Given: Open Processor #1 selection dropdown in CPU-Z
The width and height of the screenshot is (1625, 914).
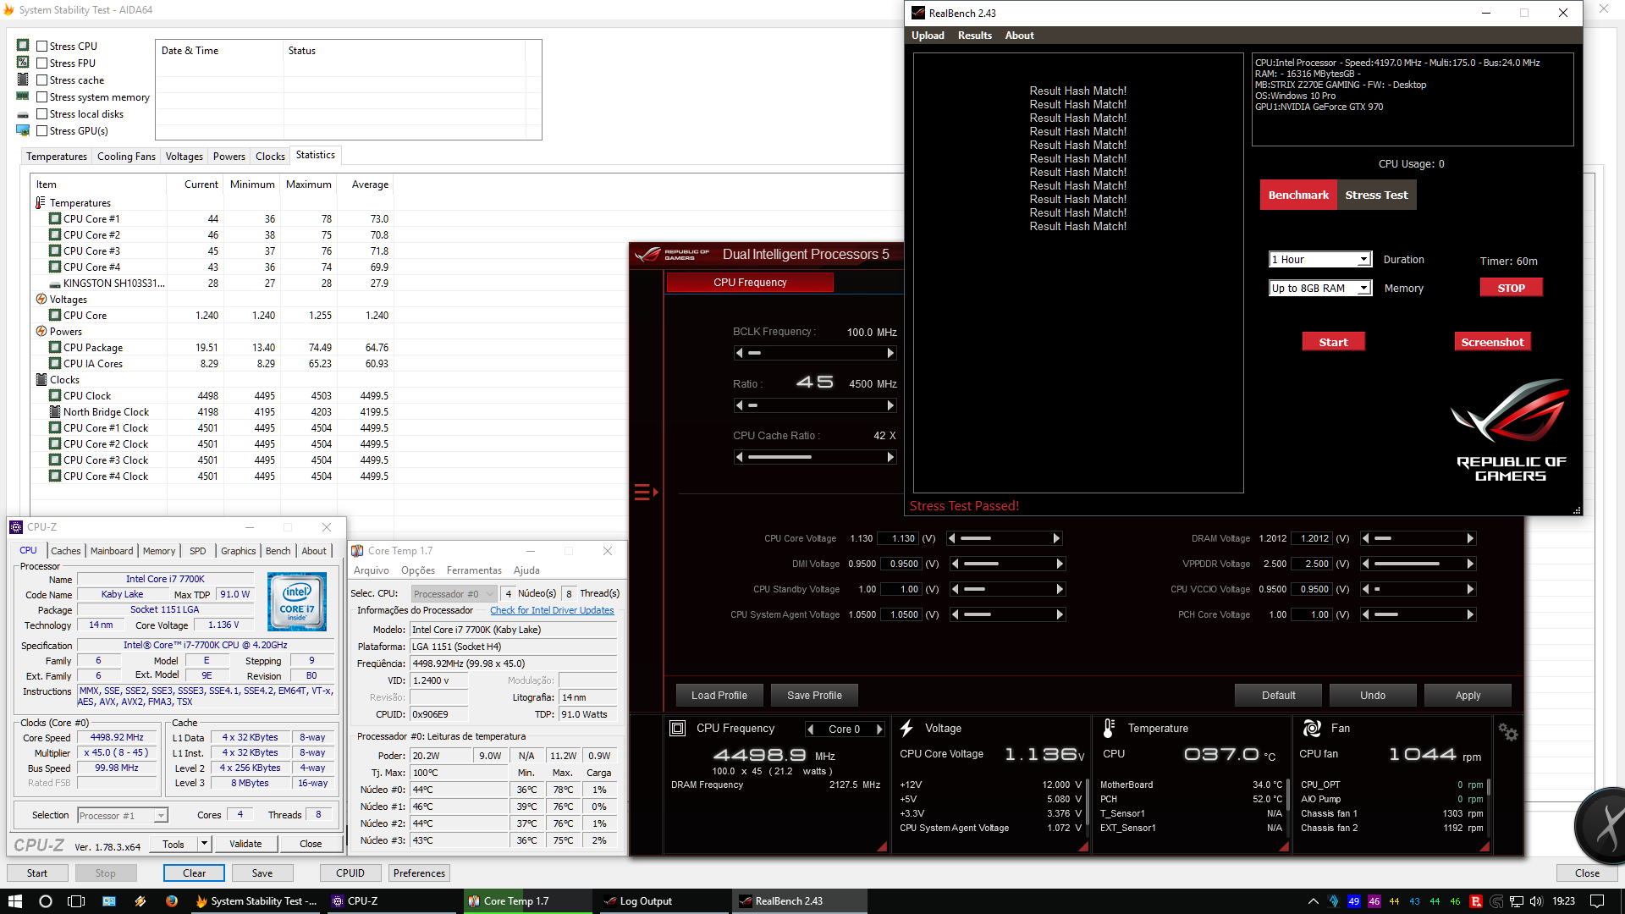Looking at the screenshot, I should (123, 816).
